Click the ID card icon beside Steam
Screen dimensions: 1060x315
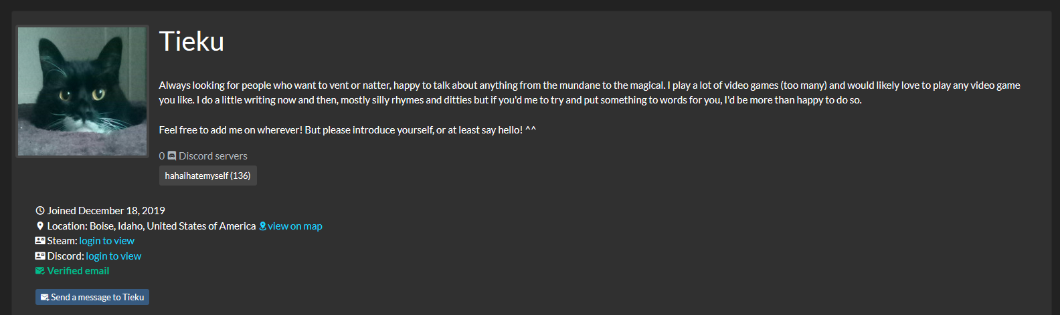40,240
